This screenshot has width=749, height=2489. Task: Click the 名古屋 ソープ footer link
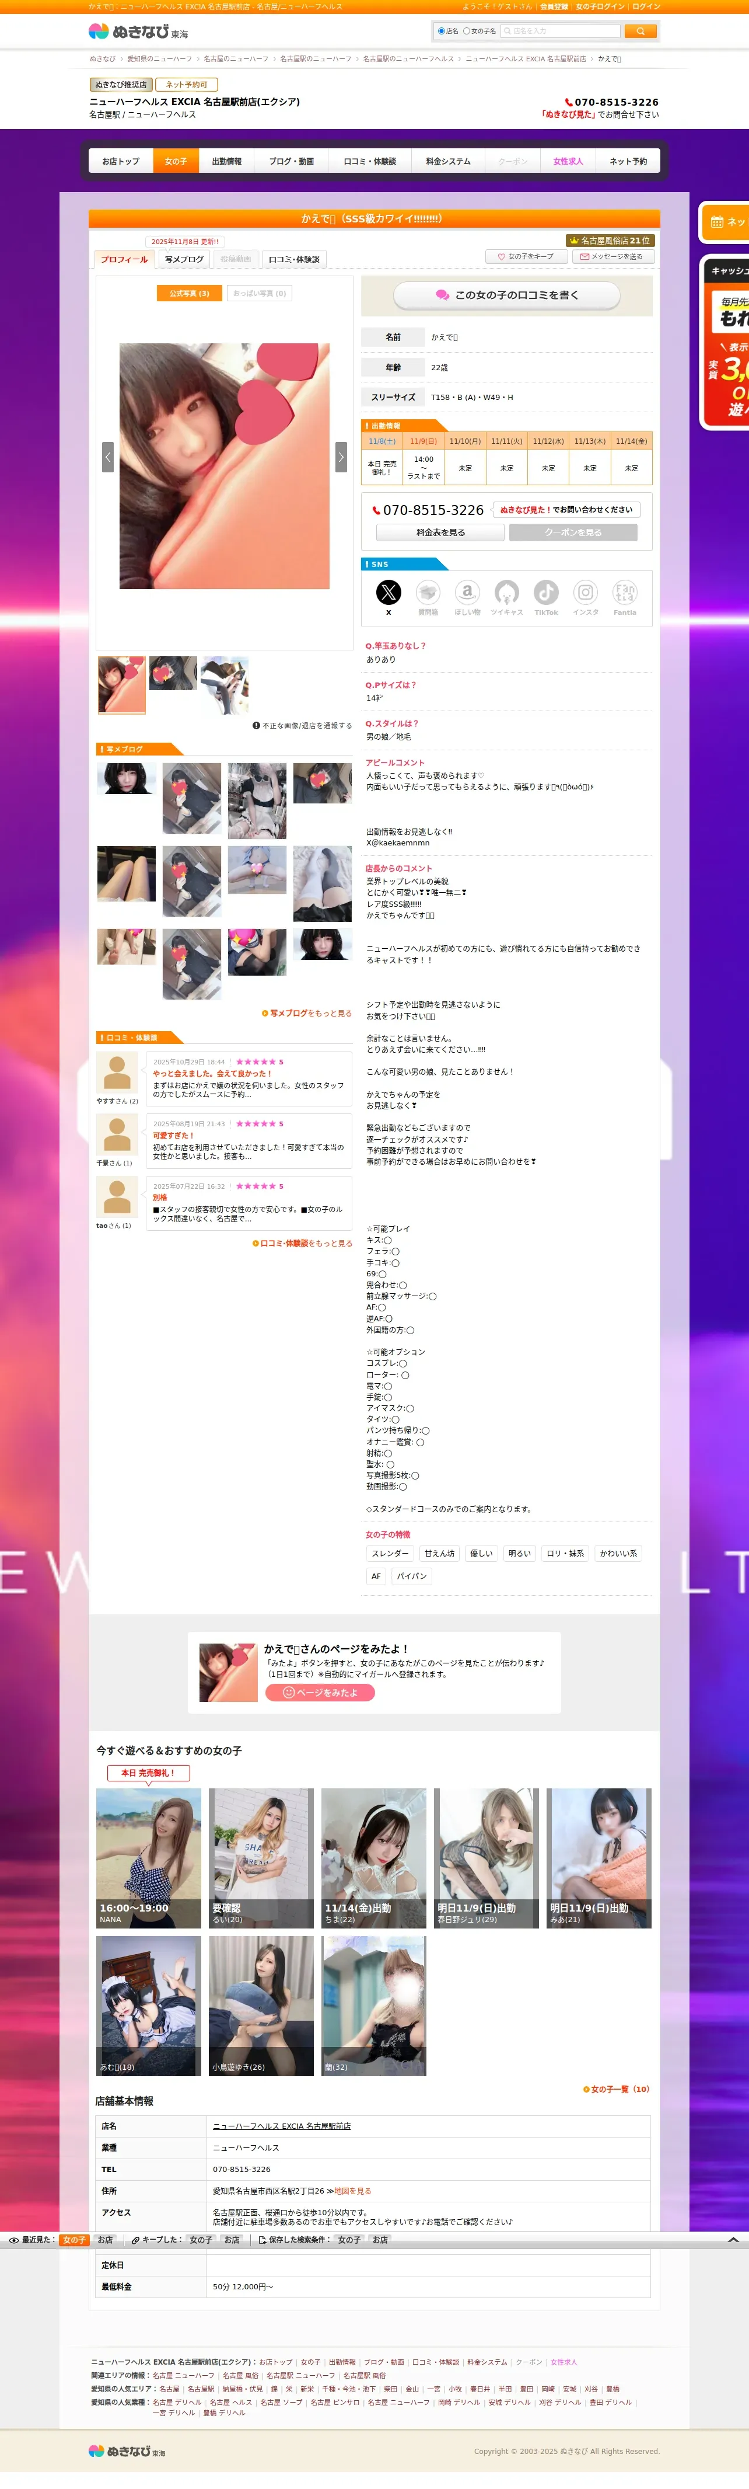pos(281,2402)
